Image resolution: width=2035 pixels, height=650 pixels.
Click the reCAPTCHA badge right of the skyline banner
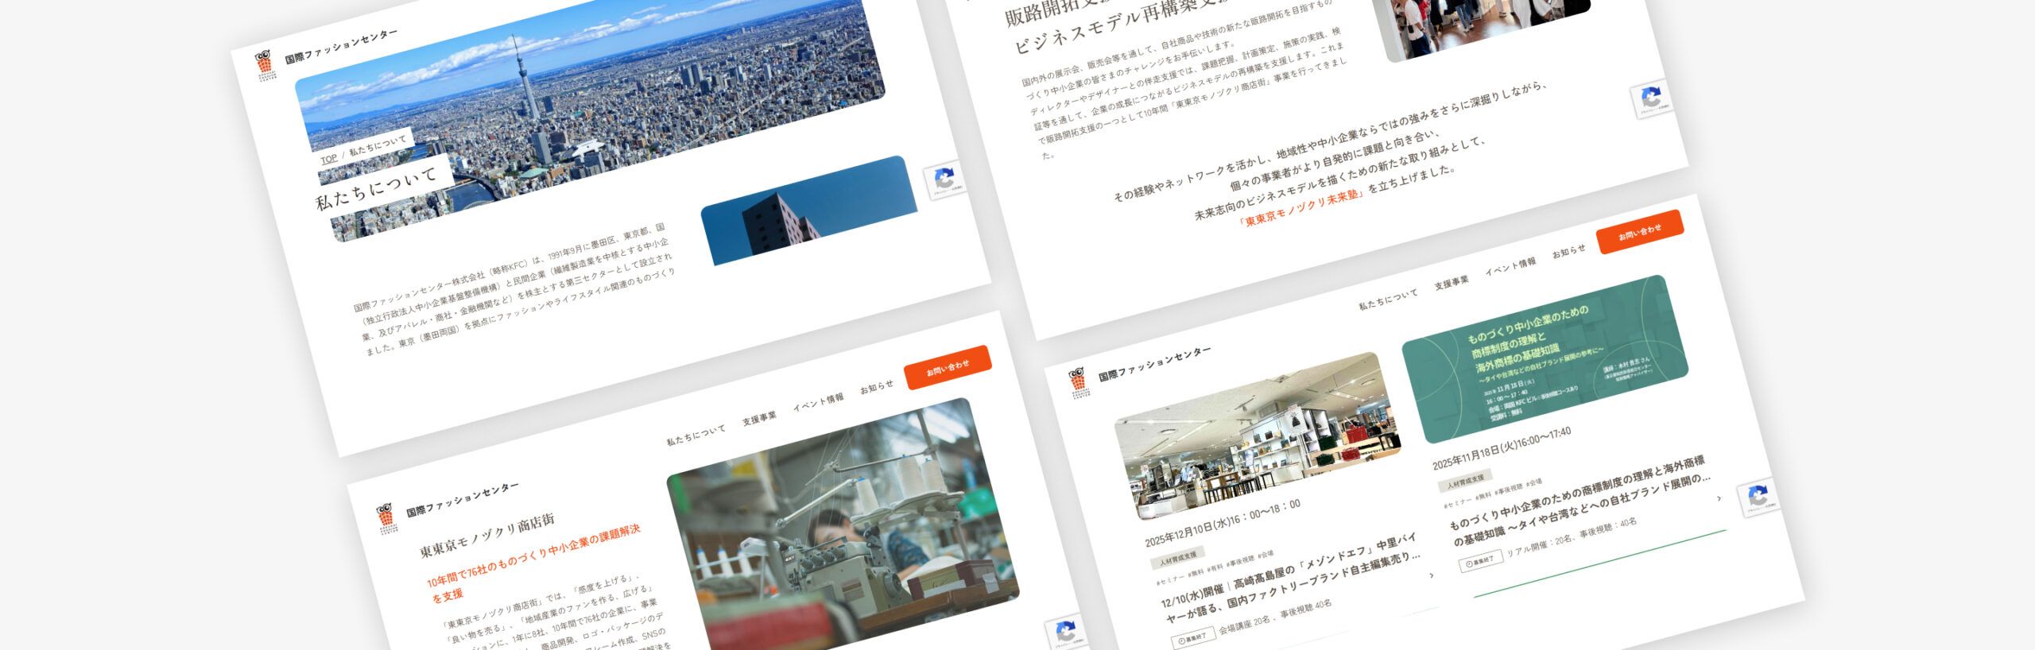click(944, 180)
